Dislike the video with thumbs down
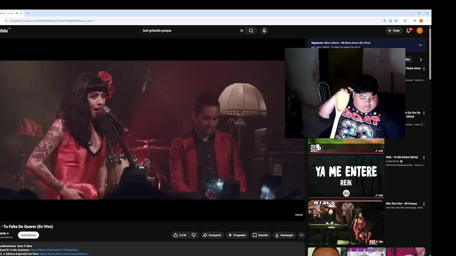This screenshot has width=456, height=256. 194,235
